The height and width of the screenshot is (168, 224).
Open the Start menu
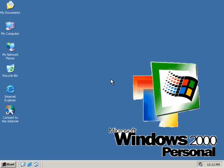8,164
